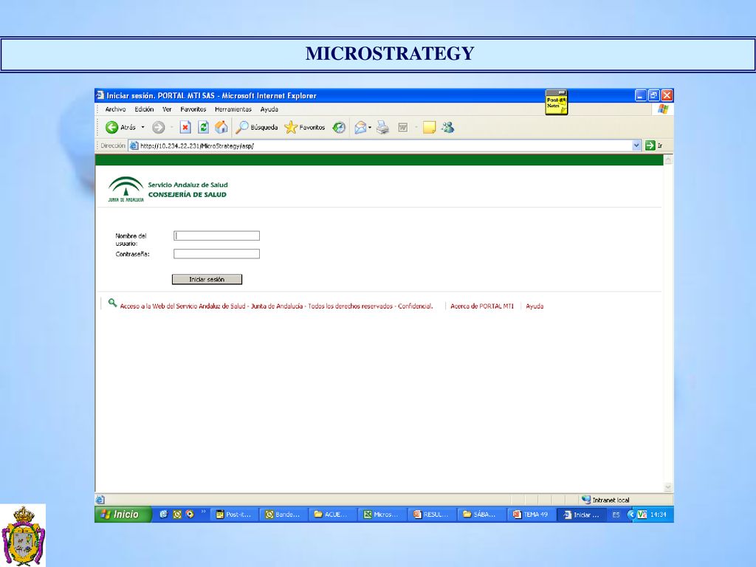
Task: Switch to the Micros... Excel taskbar item
Action: point(383,515)
